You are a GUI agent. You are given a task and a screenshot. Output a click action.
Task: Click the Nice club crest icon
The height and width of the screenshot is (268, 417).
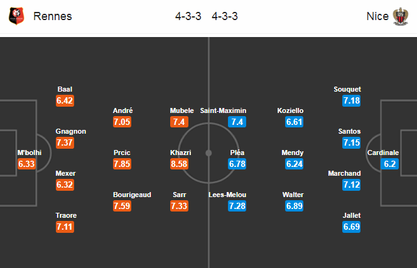(x=401, y=16)
